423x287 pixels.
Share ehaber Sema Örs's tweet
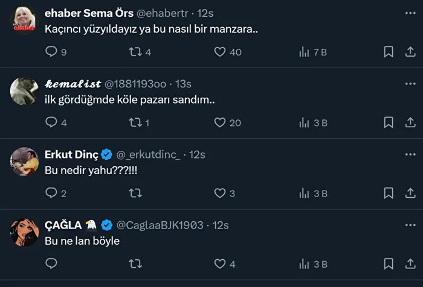[x=410, y=52]
